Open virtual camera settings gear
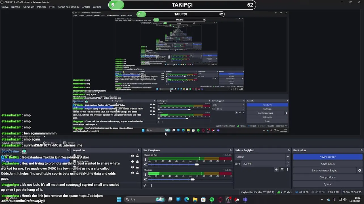Image resolution: width=364 pixels, height=204 pixels. click(359, 171)
